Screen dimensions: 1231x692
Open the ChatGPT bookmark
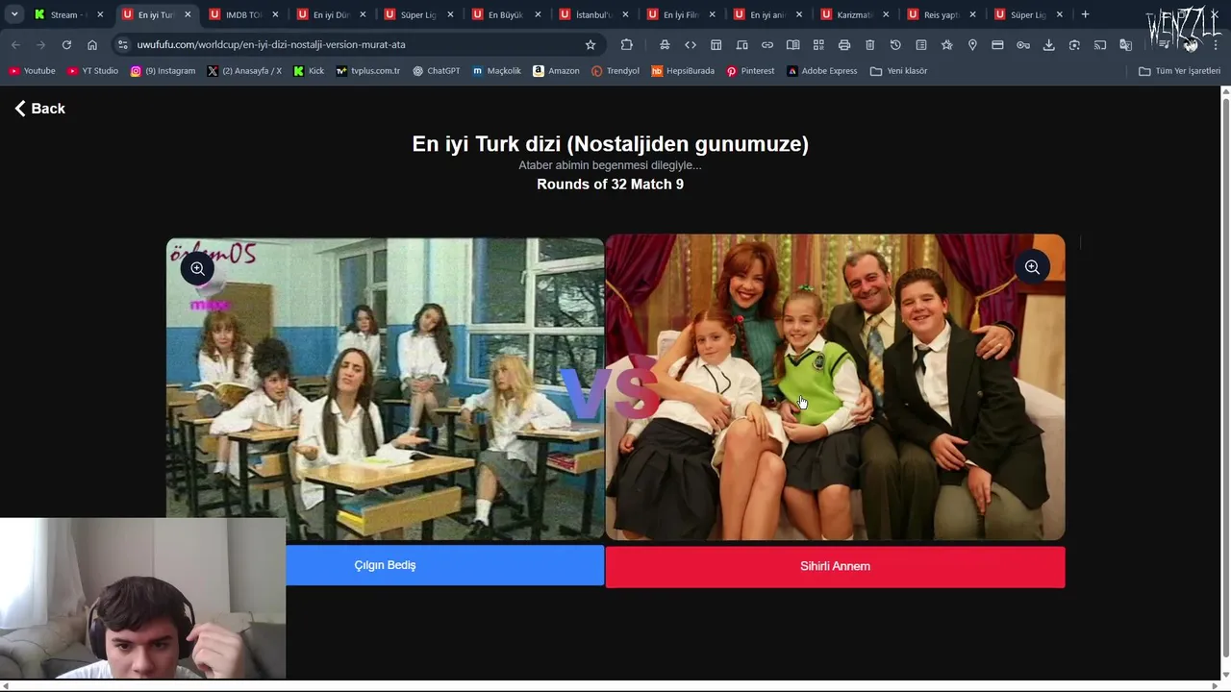(x=437, y=71)
